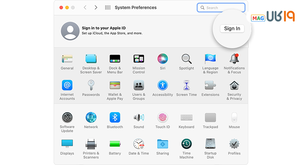The height and width of the screenshot is (165, 298).
Task: Click the show all grid button
Action: coord(108,7)
